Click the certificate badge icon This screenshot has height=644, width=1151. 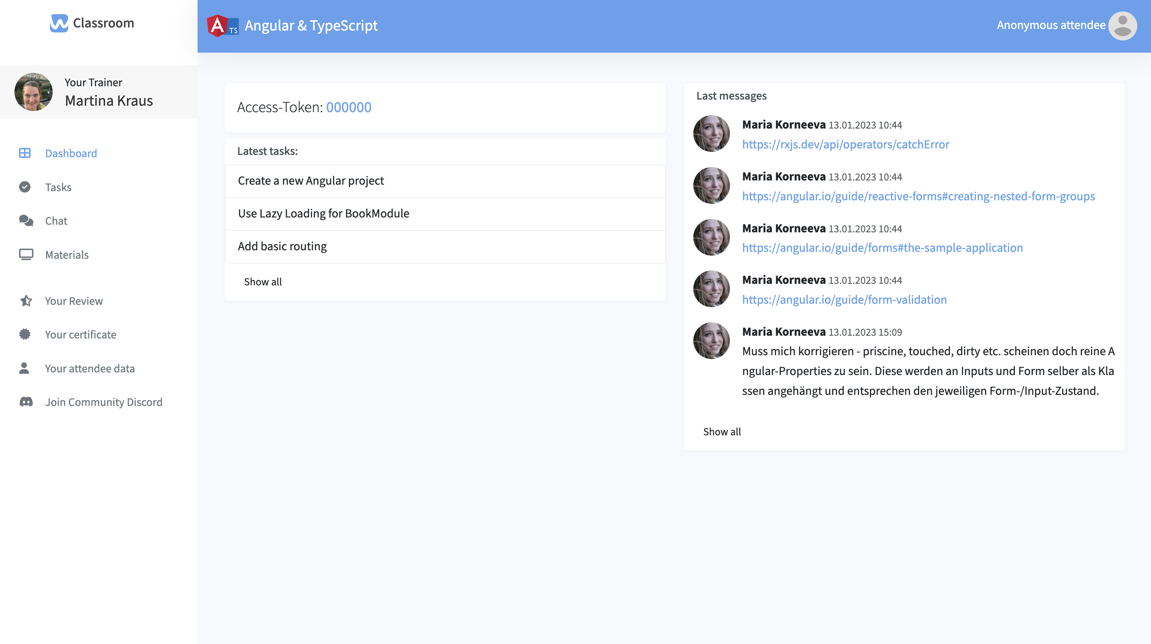[x=25, y=334]
